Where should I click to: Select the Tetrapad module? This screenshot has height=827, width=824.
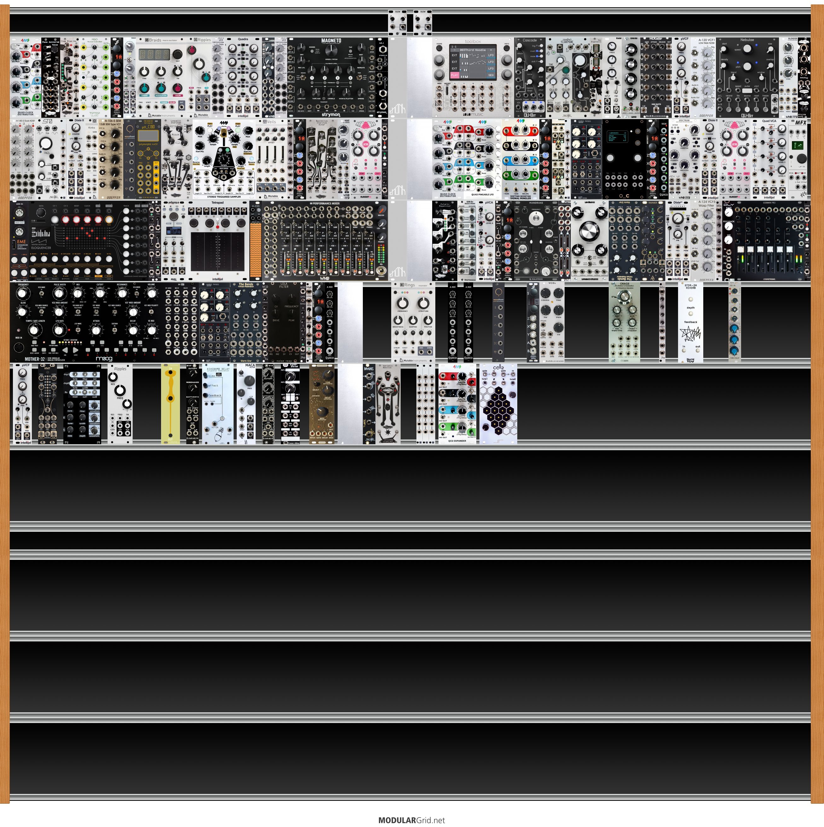tap(218, 241)
